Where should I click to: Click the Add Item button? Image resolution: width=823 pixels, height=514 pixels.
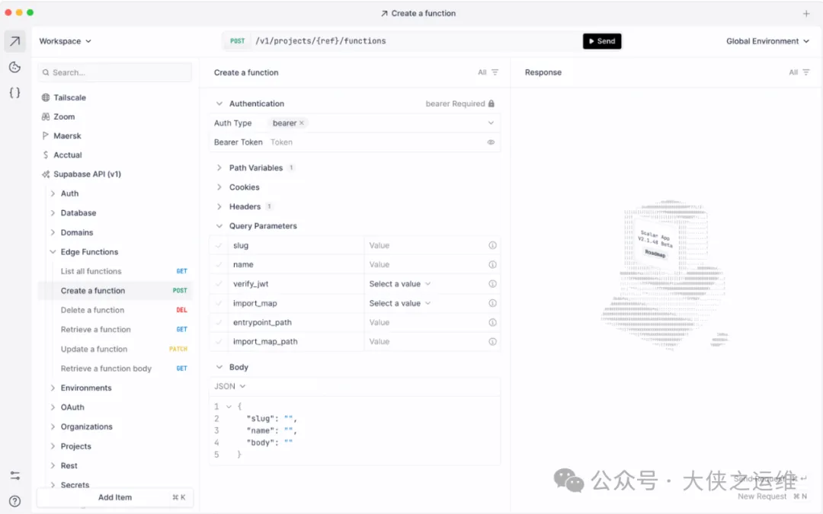115,497
